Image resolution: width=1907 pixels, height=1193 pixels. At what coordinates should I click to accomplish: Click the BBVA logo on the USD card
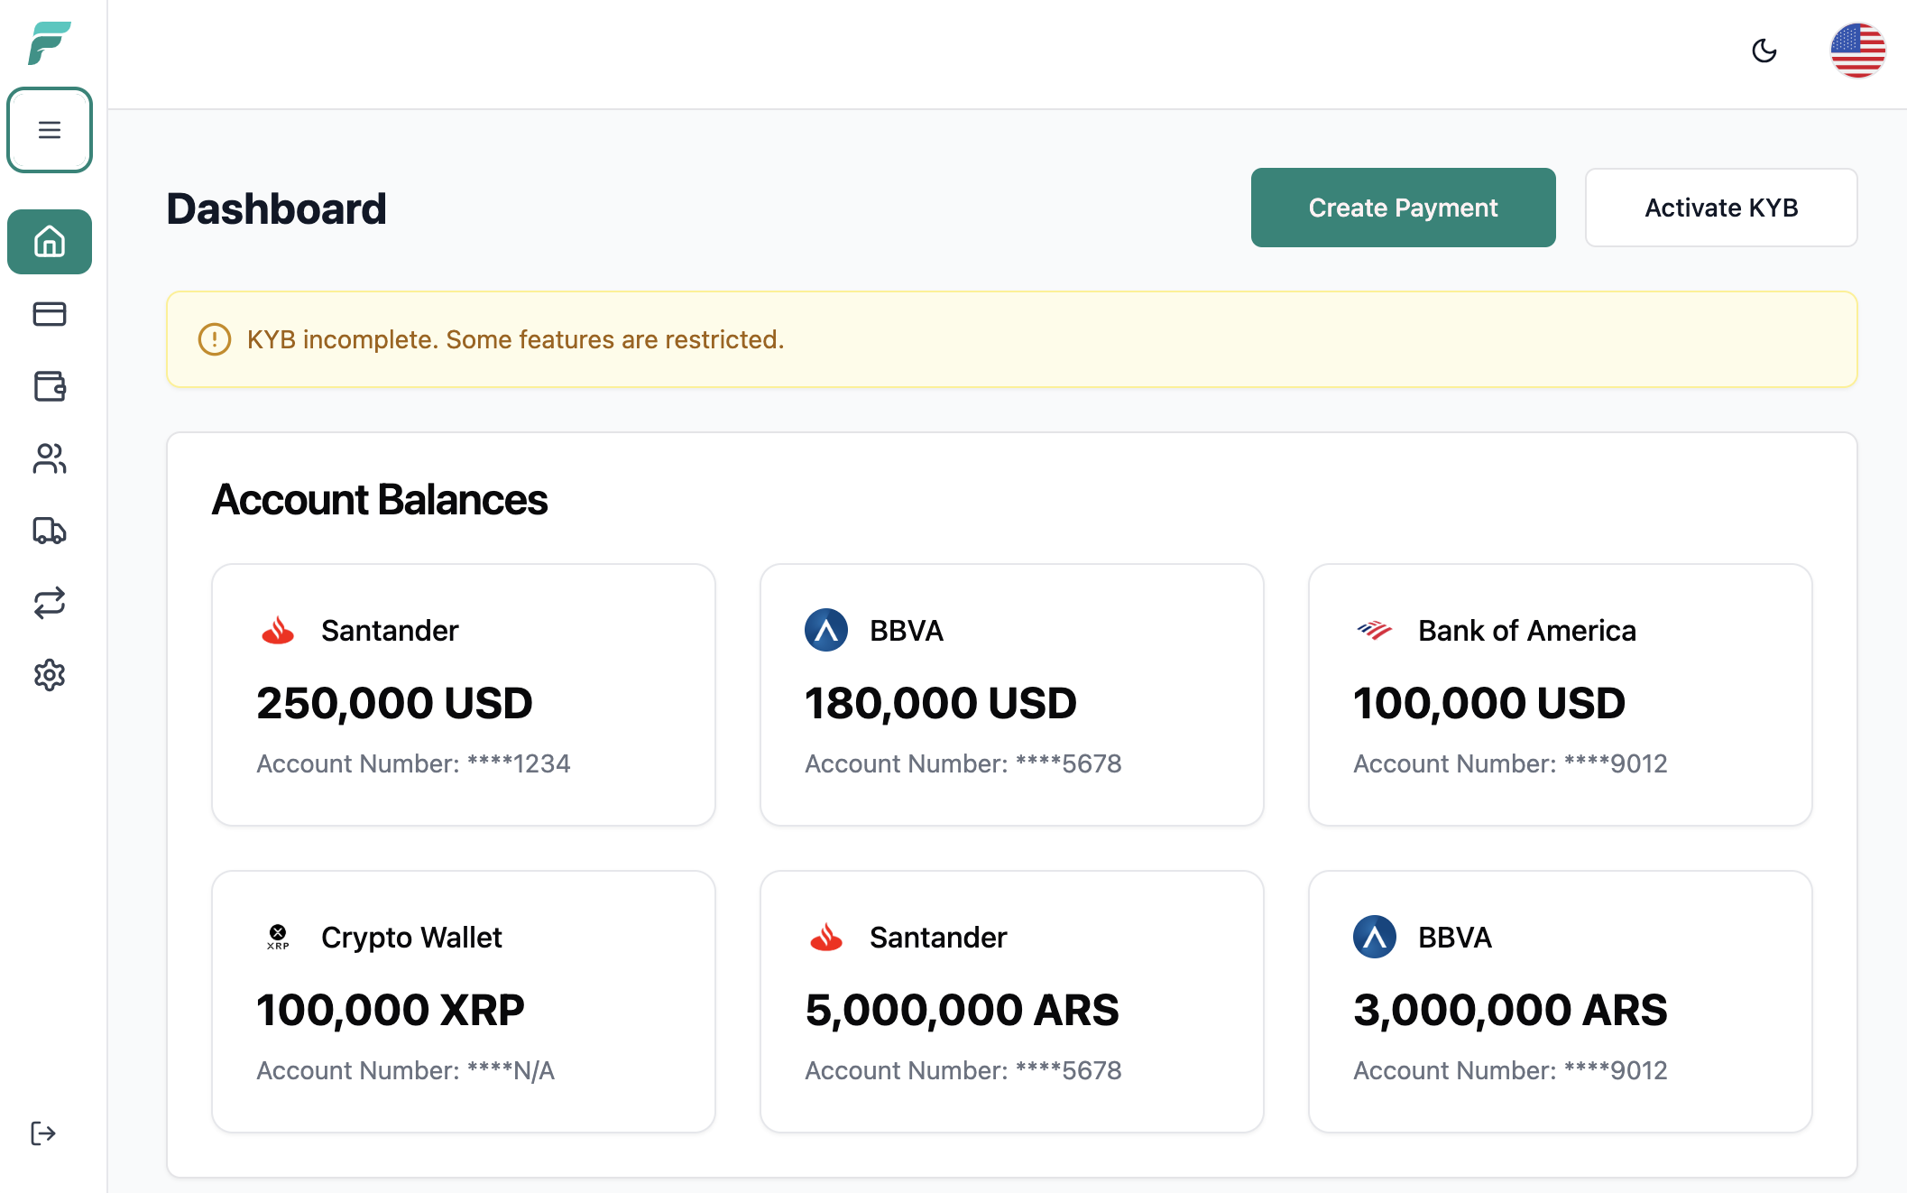826,630
